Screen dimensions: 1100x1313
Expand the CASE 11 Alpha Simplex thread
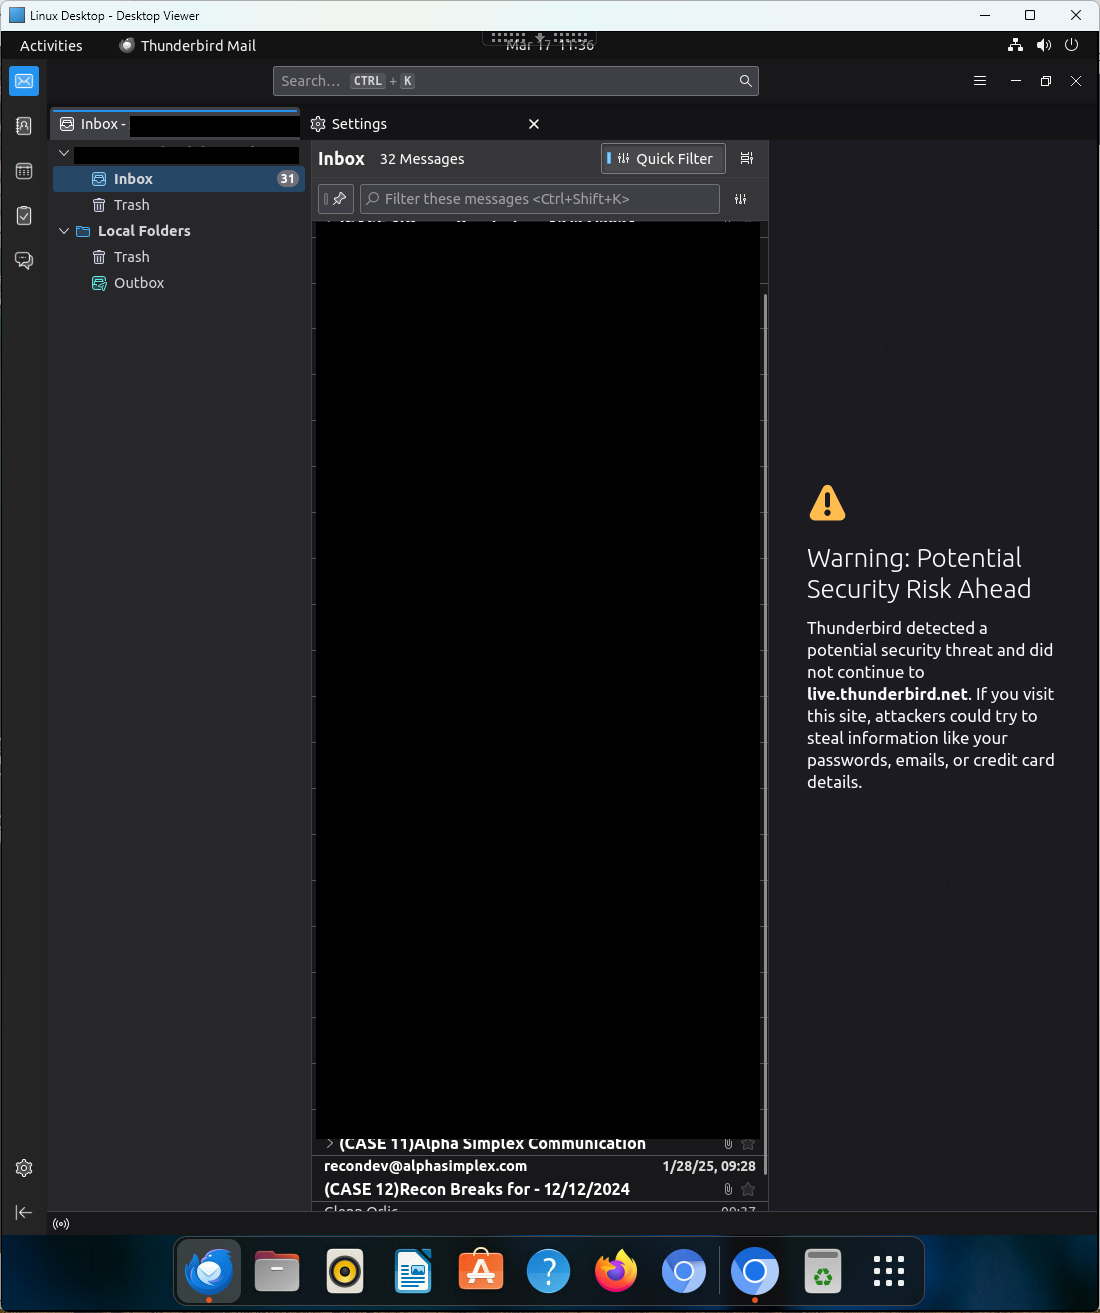coord(330,1144)
